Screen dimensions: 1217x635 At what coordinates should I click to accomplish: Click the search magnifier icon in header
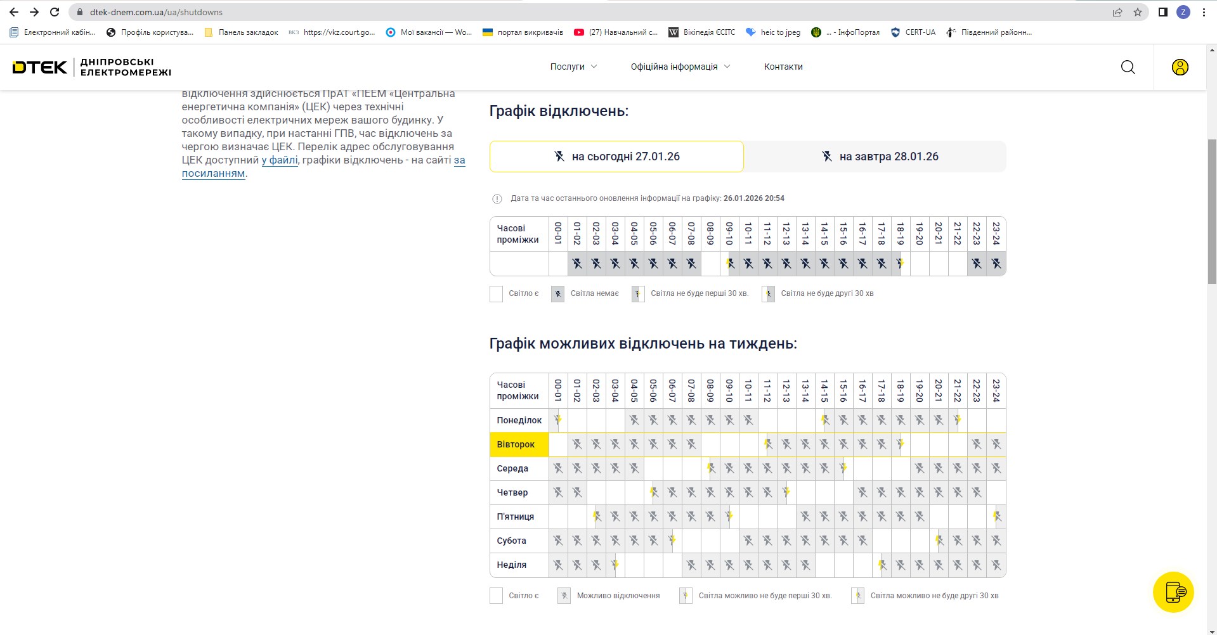[x=1128, y=67]
